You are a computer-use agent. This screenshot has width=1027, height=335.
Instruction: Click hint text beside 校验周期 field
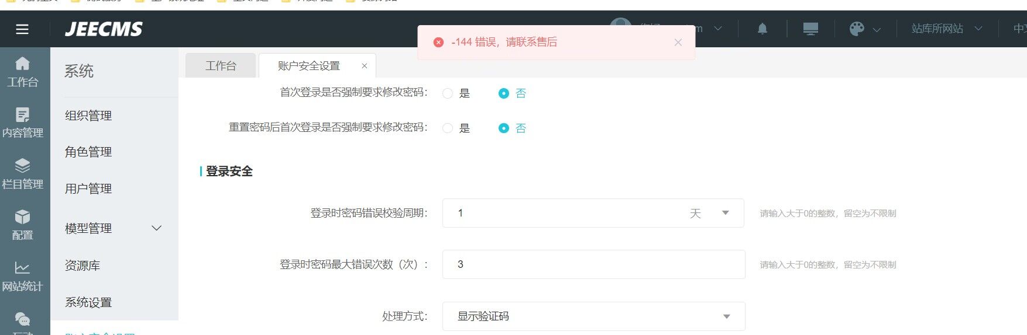tap(828, 214)
